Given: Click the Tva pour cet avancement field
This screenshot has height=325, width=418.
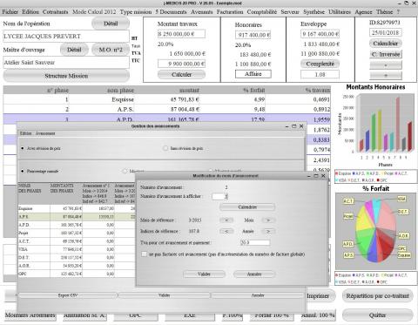Looking at the screenshot, I should (x=255, y=242).
